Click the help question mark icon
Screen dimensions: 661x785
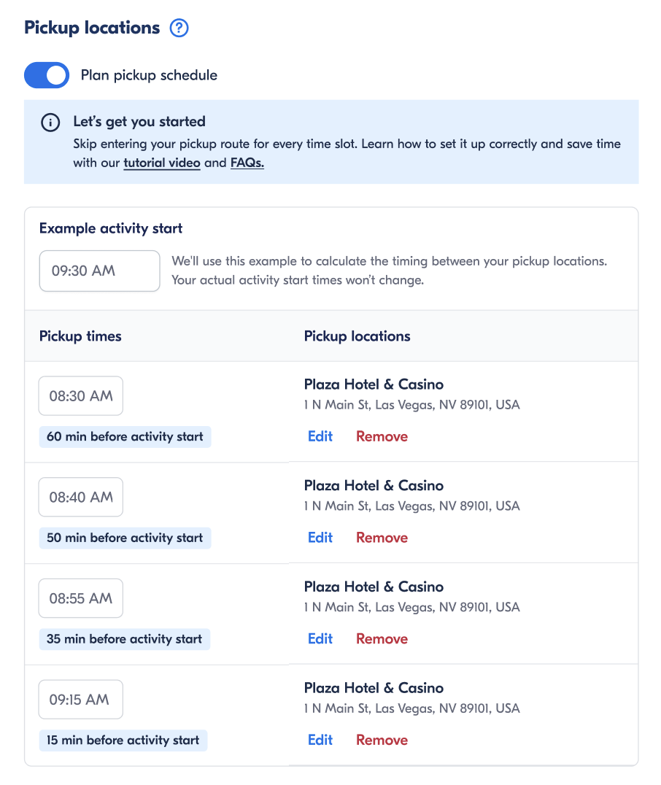[179, 28]
